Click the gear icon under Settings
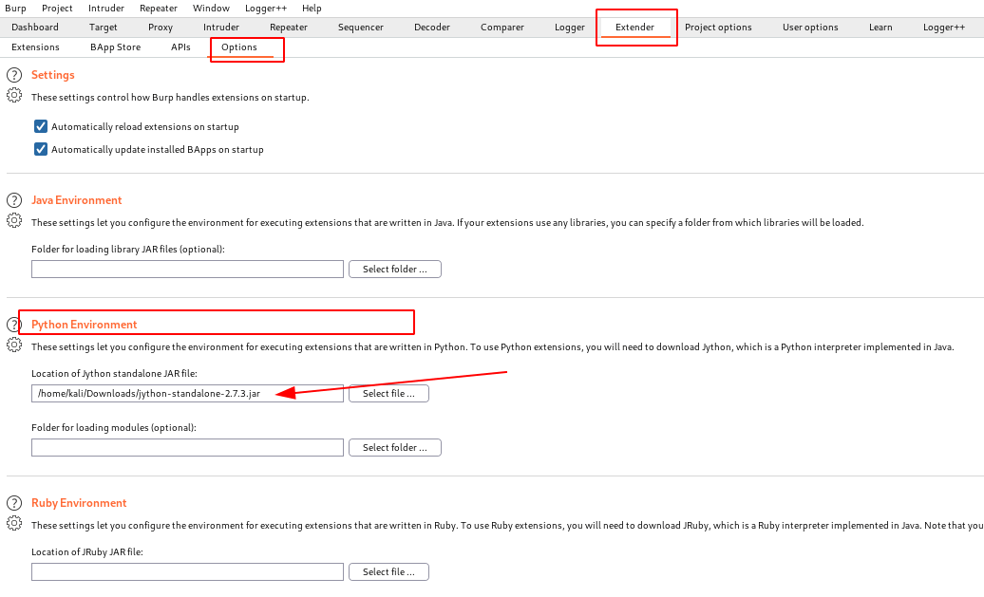 pyautogui.click(x=14, y=95)
